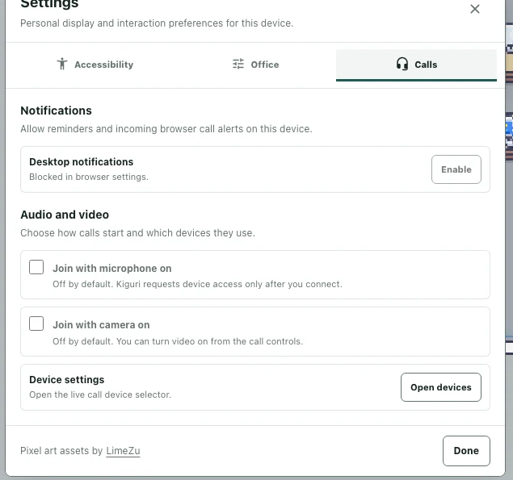Open the Office tab
Viewport: 513px width, 480px height.
pyautogui.click(x=255, y=65)
